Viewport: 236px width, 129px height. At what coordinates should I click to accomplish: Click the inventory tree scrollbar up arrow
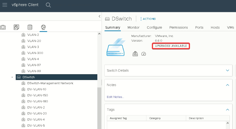coord(99,34)
